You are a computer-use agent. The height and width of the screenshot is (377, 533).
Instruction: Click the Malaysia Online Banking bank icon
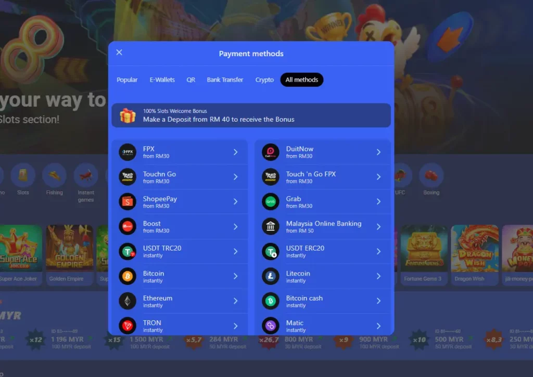click(271, 227)
